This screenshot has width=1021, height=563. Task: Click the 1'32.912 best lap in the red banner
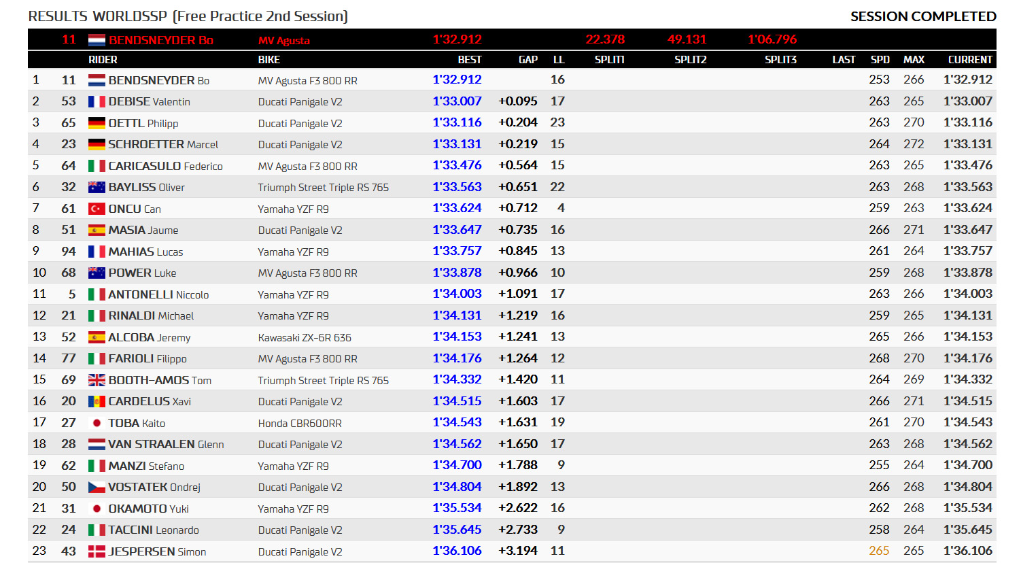457,39
